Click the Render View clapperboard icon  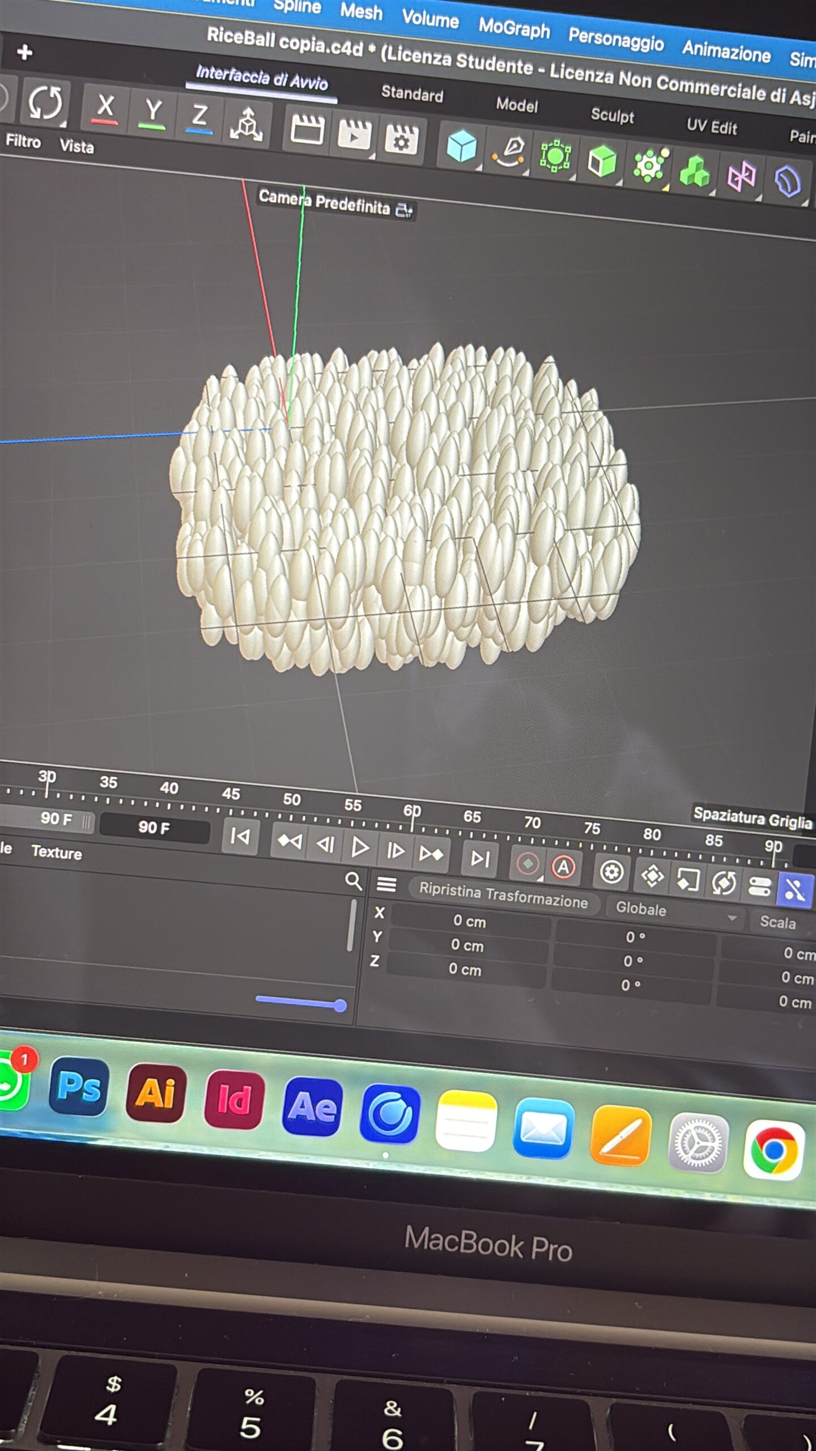click(307, 129)
